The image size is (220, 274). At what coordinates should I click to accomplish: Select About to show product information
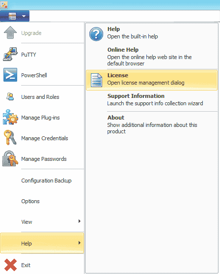152,124
